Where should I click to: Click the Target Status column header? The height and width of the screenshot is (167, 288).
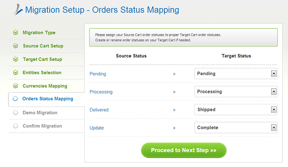pyautogui.click(x=236, y=56)
